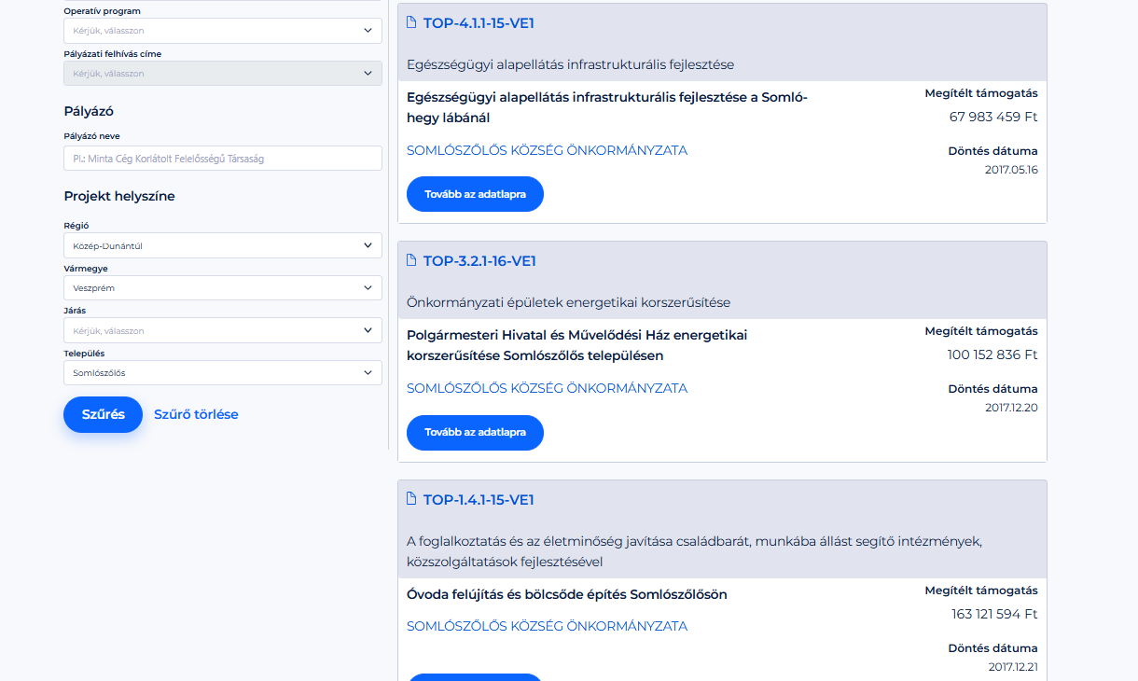Viewport: 1138px width, 681px height.
Task: Click document icon beside TOP-3.2.1-16-VE1
Action: click(x=411, y=260)
